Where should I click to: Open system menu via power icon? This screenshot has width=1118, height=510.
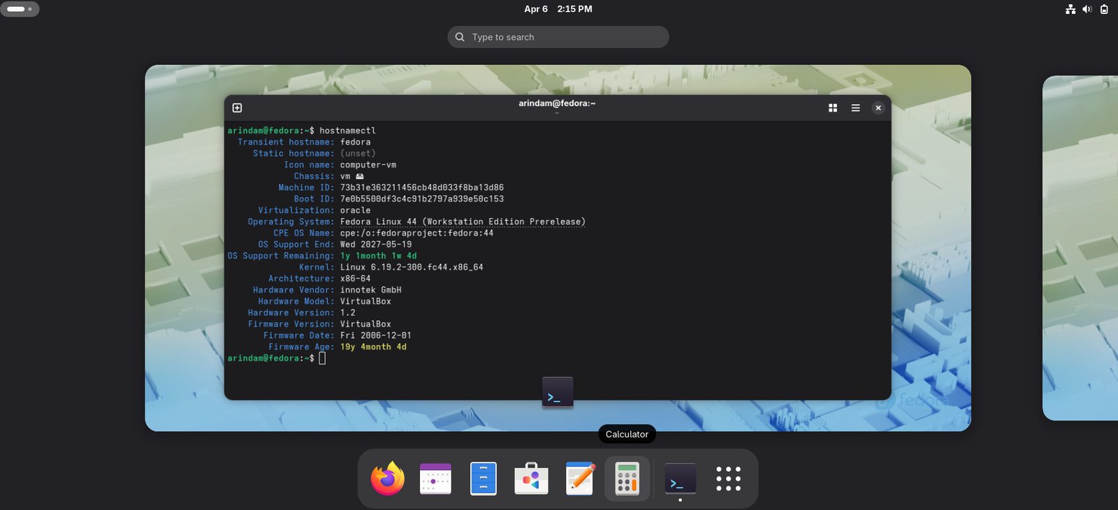click(1104, 9)
